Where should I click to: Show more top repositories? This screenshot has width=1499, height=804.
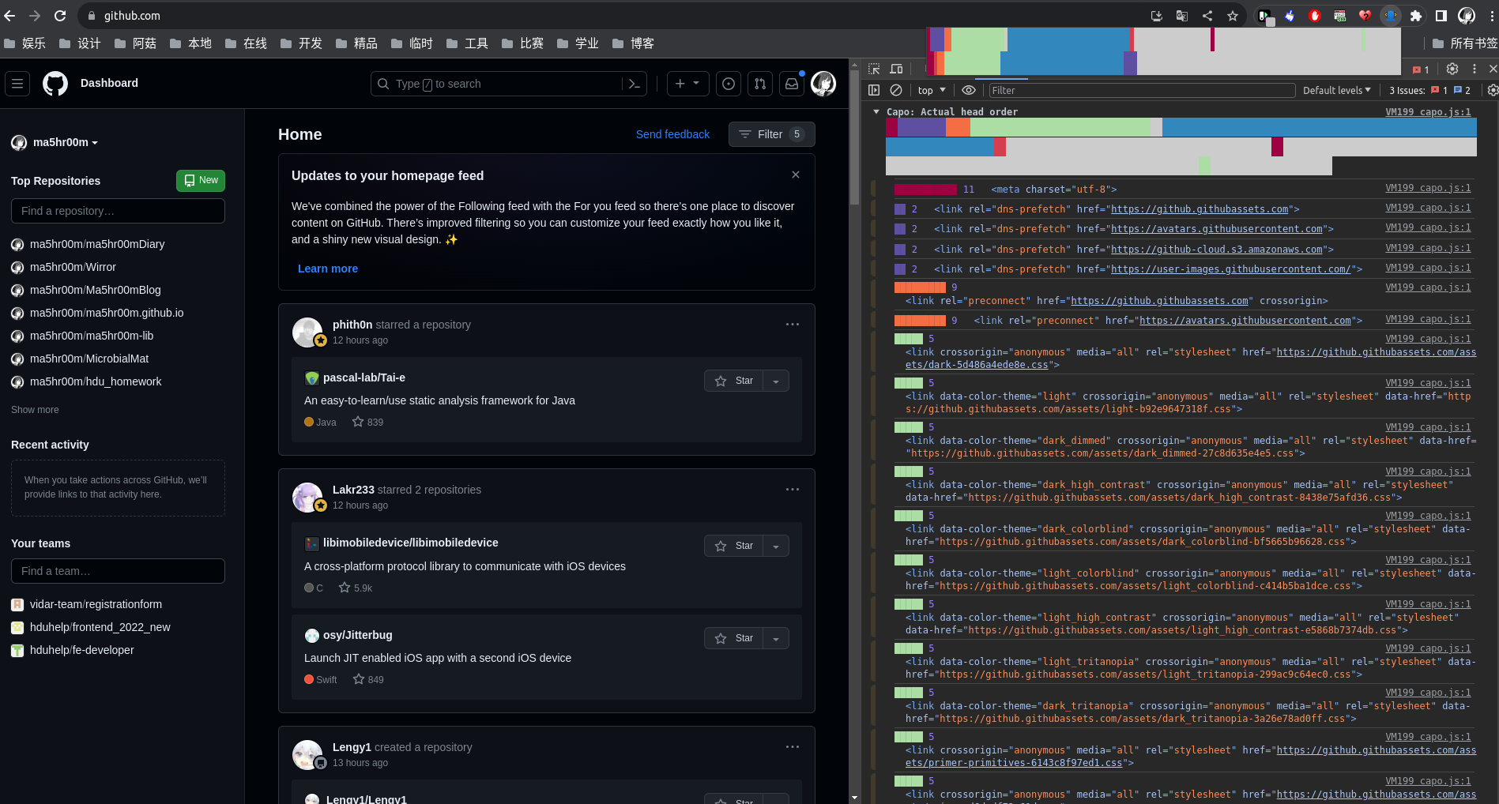pos(35,410)
